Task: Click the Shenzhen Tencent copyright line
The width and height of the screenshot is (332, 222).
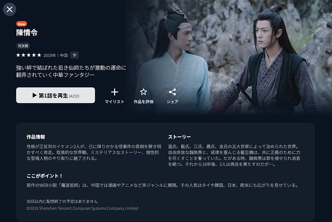Action: [82, 208]
